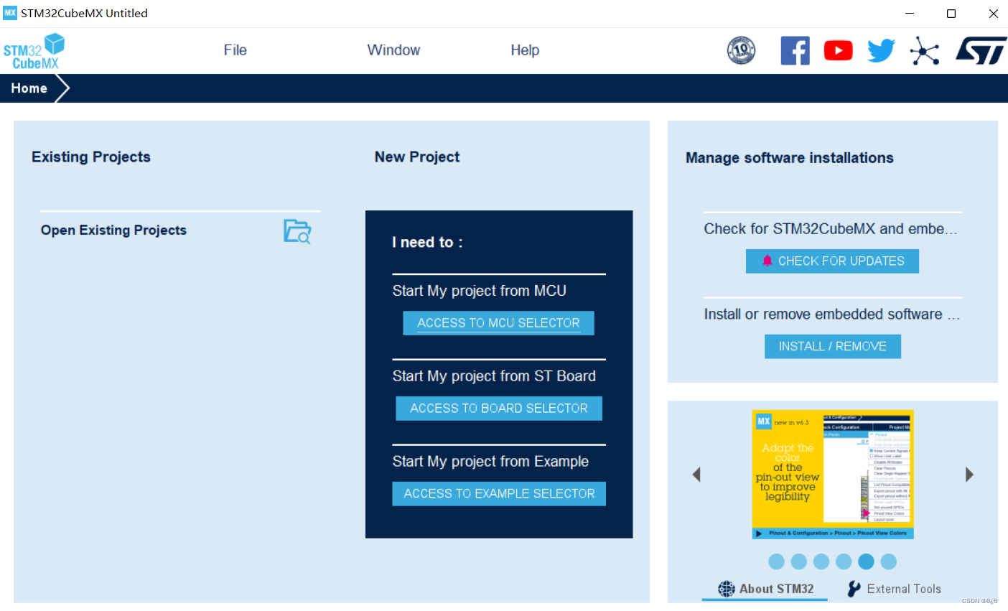Switch to the About STM32 tab
The width and height of the screenshot is (1008, 611).
click(765, 589)
